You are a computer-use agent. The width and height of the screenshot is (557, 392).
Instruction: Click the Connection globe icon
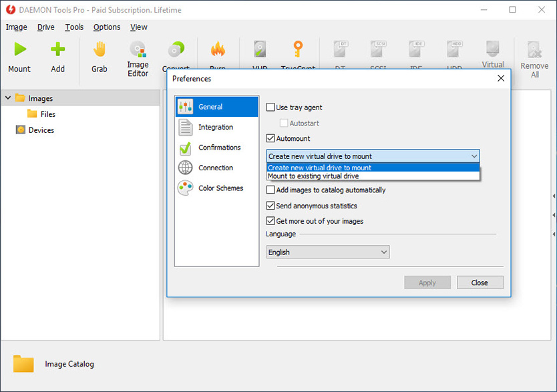pyautogui.click(x=186, y=168)
